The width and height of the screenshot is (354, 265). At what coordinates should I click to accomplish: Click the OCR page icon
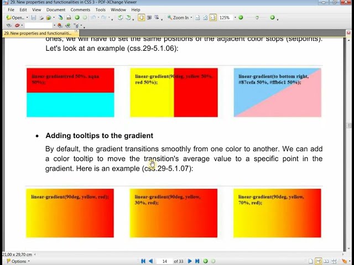(69, 18)
